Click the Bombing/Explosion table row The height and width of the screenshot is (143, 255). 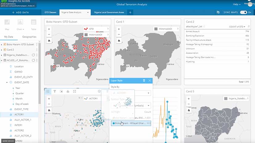point(217,36)
